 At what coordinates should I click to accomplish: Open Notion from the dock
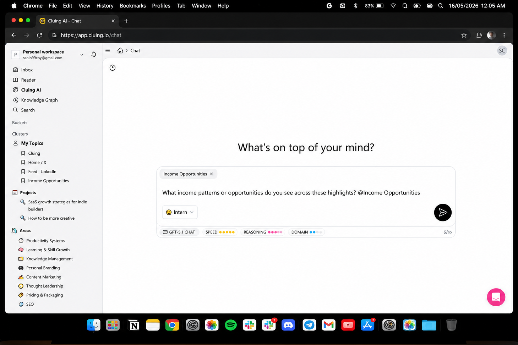click(134, 325)
